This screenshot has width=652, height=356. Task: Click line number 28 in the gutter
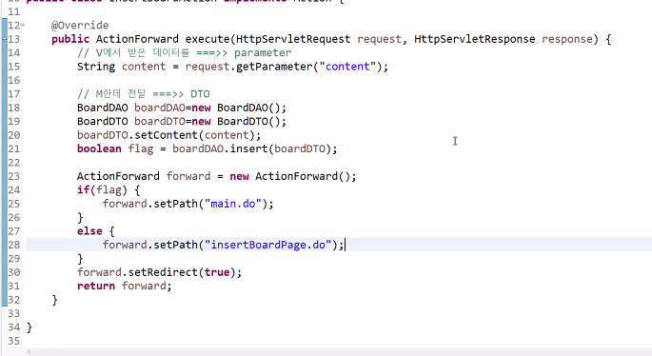pyautogui.click(x=13, y=245)
